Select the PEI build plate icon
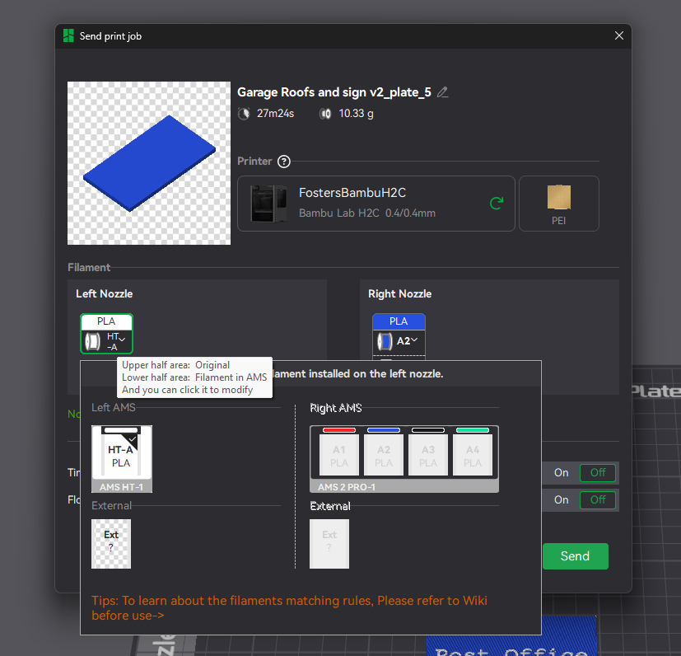 pyautogui.click(x=559, y=204)
